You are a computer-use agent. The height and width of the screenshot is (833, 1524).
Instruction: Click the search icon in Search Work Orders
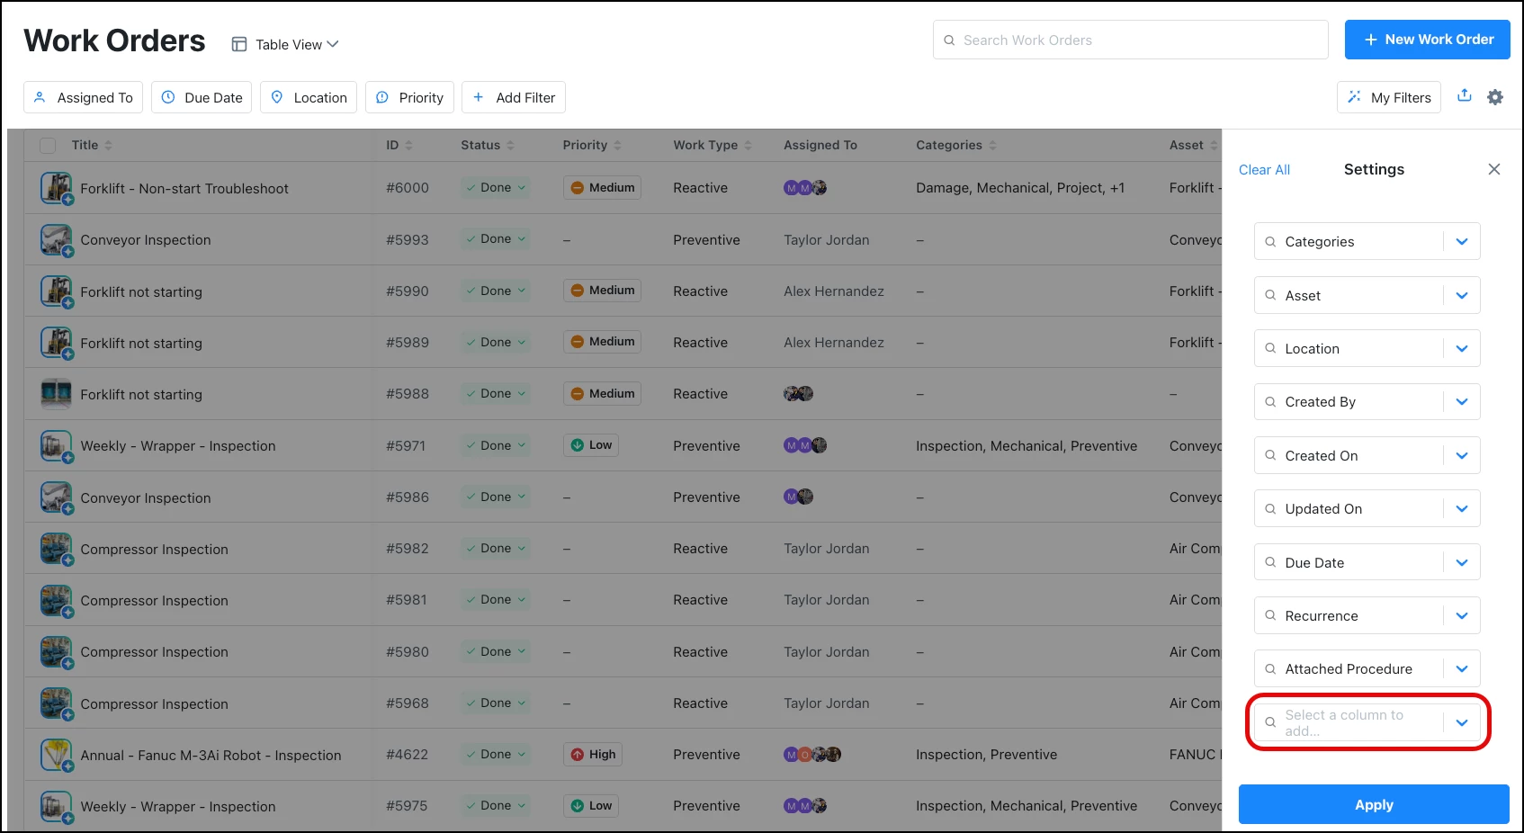[x=949, y=40]
